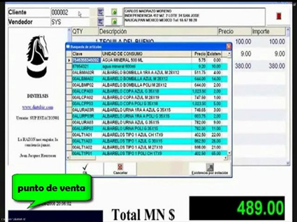Click the customer address info box
Viewport: 297px width, 222px height.
[x=194, y=17]
